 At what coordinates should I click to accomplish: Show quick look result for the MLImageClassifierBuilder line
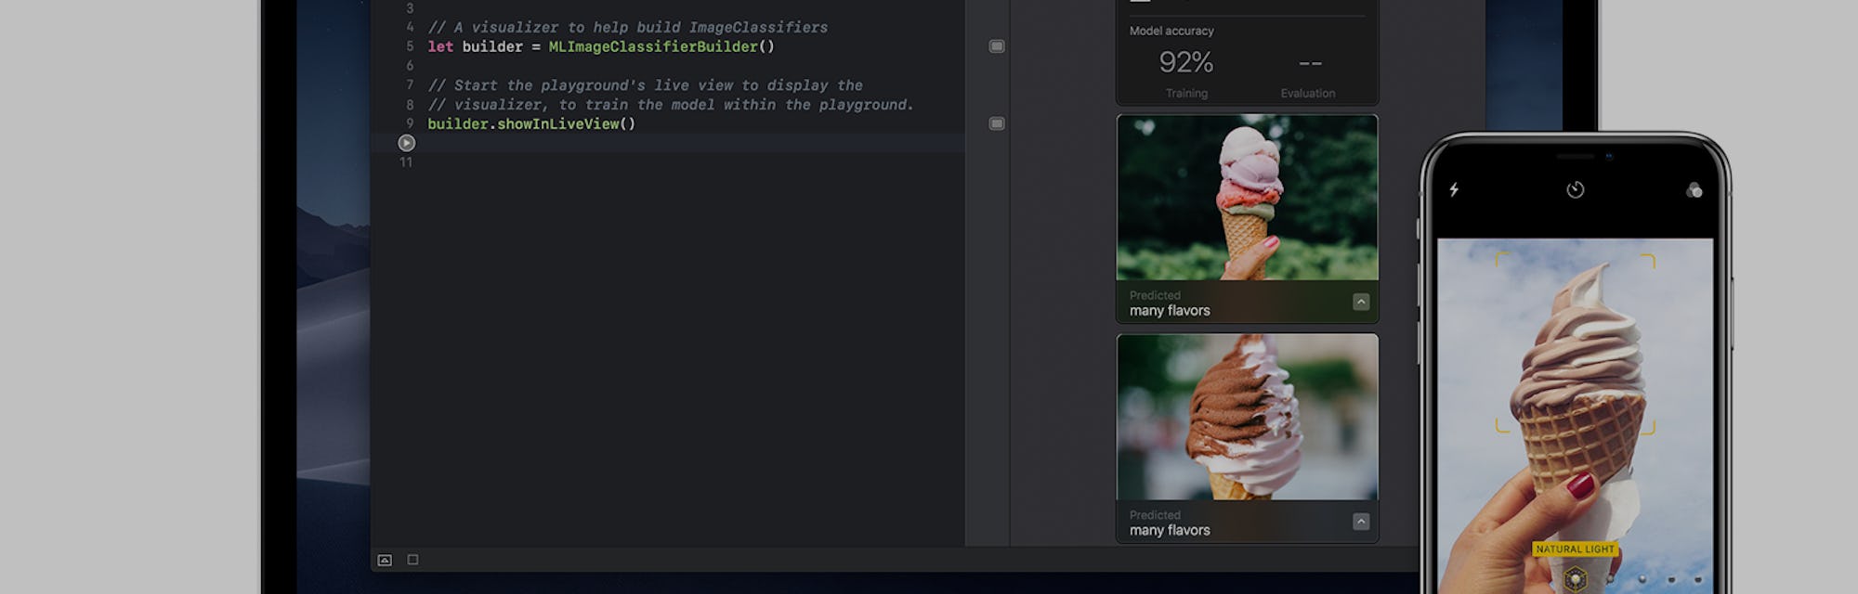tap(997, 46)
